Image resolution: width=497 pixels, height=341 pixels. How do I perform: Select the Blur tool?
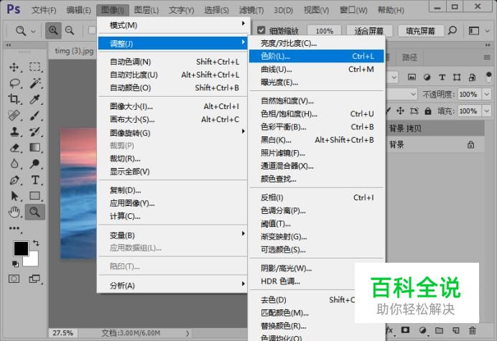pyautogui.click(x=14, y=164)
